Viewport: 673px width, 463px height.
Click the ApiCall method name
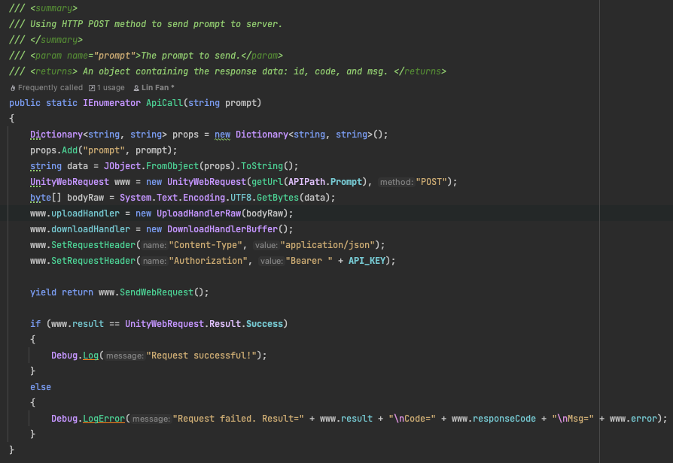tap(163, 103)
